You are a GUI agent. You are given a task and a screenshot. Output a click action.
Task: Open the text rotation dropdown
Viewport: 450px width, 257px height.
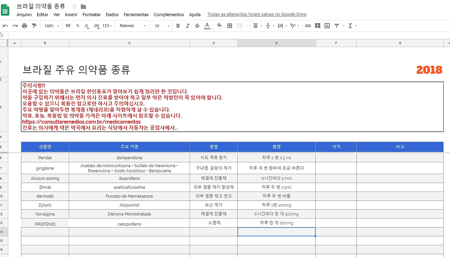click(x=294, y=26)
